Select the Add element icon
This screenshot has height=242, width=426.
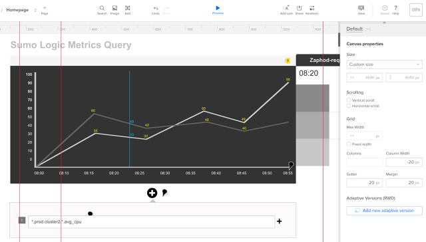pyautogui.click(x=127, y=8)
